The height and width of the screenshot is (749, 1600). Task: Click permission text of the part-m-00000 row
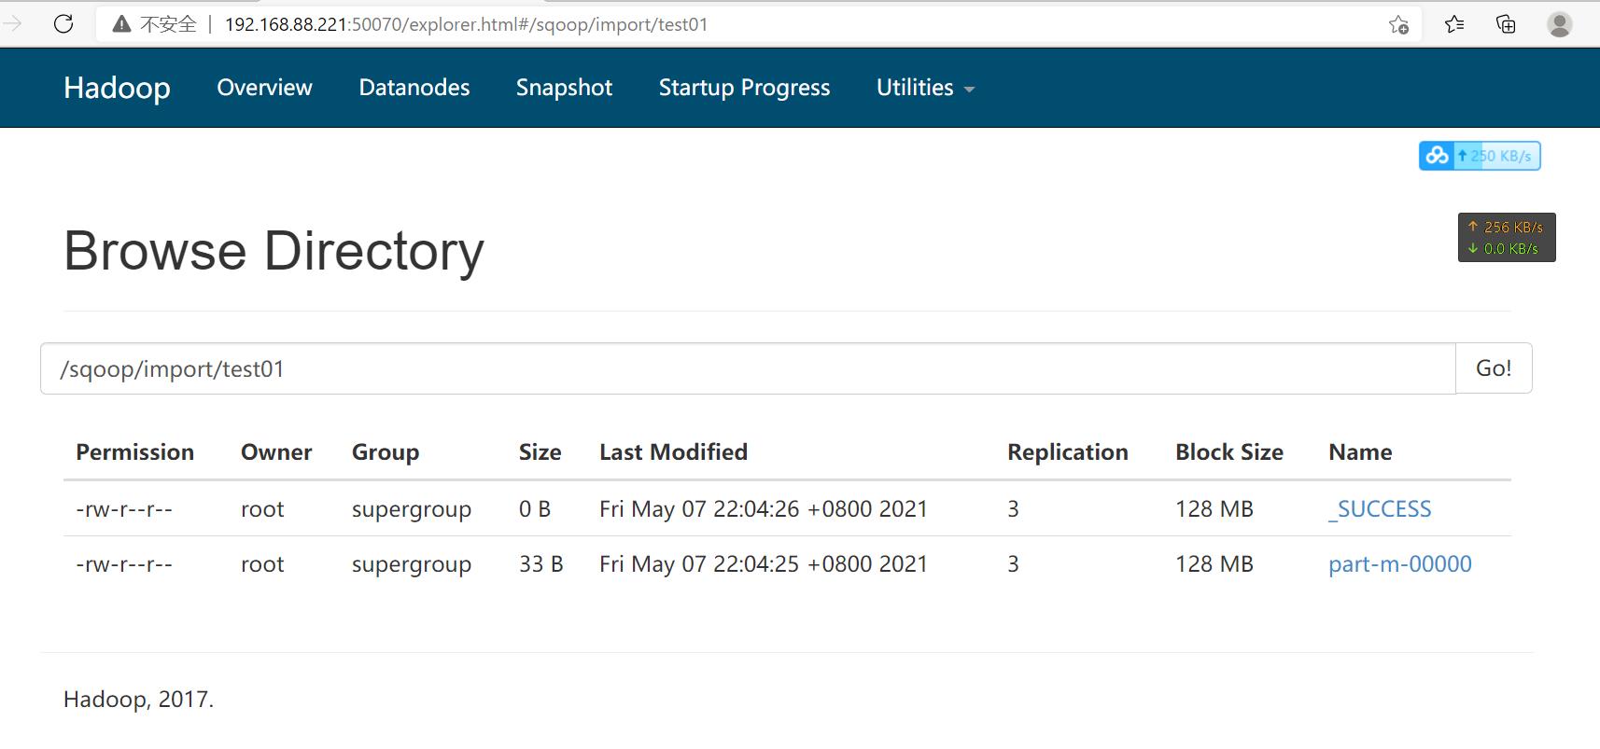(x=124, y=564)
